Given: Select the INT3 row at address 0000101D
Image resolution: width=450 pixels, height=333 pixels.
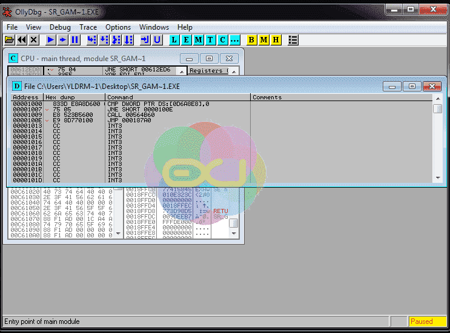Looking at the screenshot, I should (x=222, y=180).
